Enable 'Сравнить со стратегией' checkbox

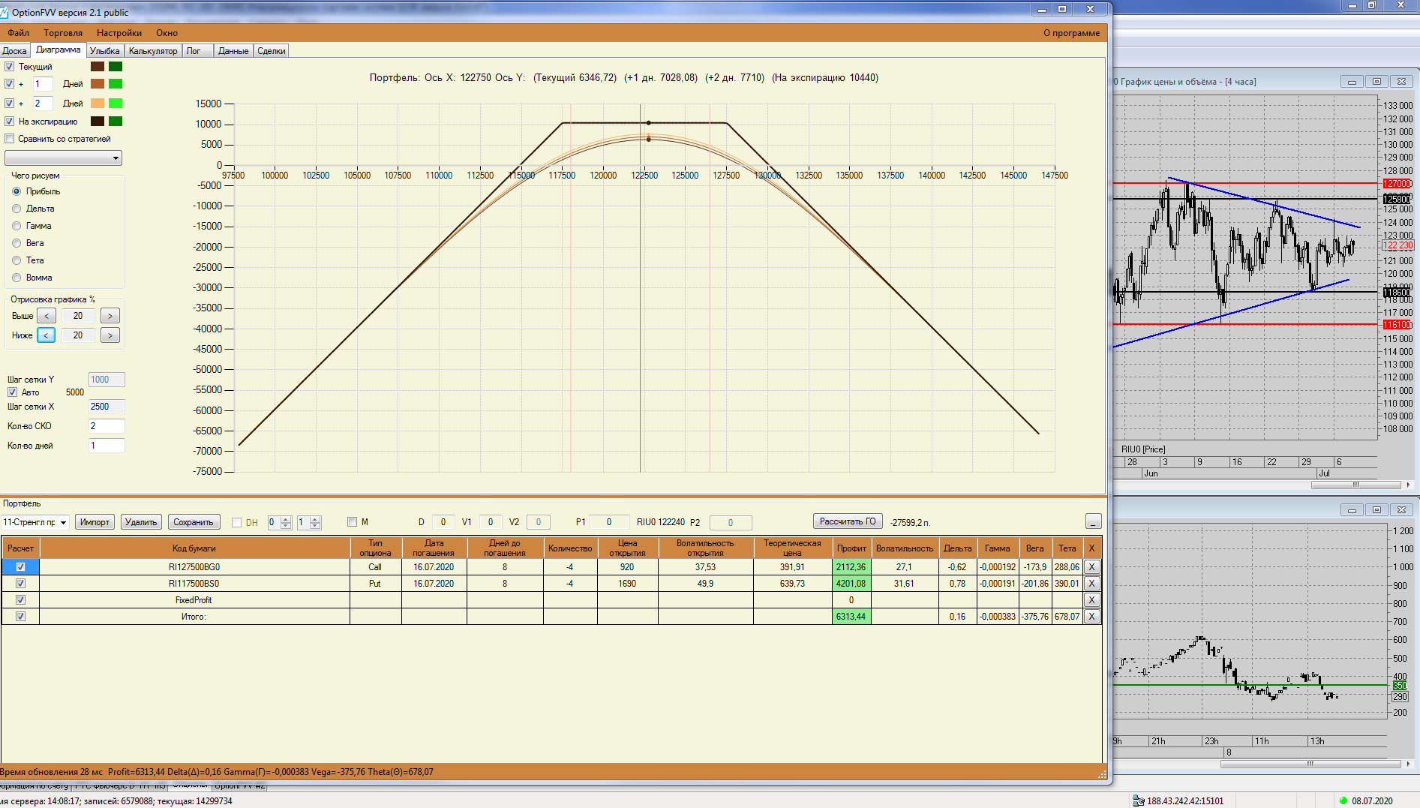coord(10,139)
